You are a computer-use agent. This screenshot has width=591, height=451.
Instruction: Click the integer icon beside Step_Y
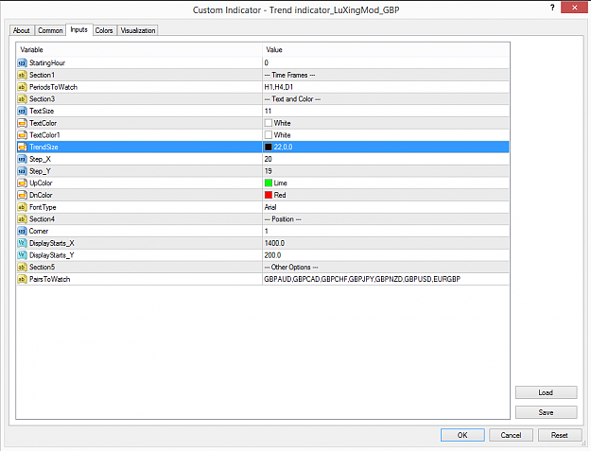coord(23,171)
